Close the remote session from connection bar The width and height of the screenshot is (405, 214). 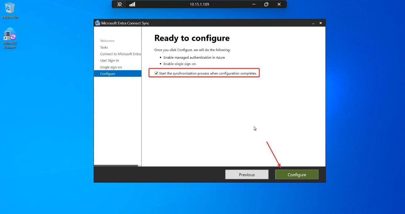tap(279, 4)
